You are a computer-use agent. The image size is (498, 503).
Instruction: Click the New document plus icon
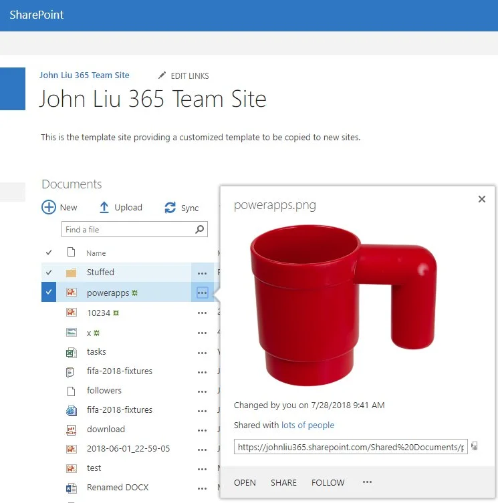click(x=49, y=207)
